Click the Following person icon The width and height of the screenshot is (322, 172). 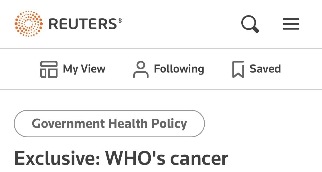[x=141, y=69]
